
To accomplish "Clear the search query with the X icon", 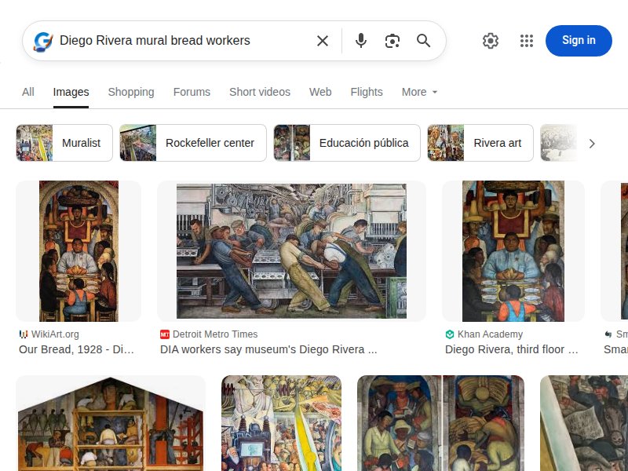I will [322, 40].
